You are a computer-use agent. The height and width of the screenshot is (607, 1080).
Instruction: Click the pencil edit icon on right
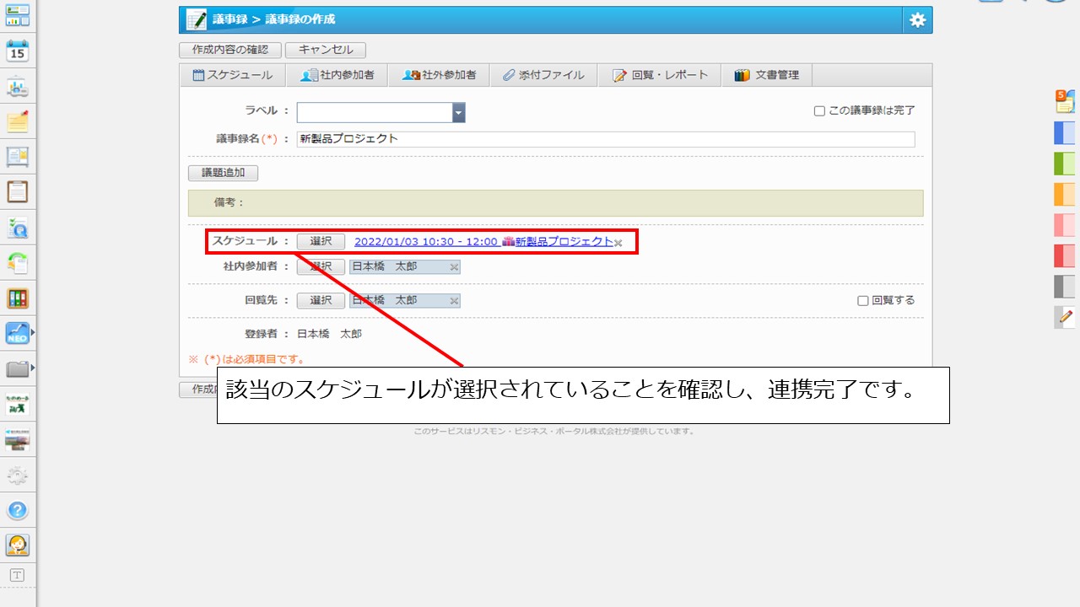tap(1065, 317)
